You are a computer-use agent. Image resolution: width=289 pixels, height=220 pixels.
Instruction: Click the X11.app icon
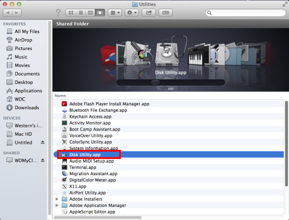(x=65, y=186)
